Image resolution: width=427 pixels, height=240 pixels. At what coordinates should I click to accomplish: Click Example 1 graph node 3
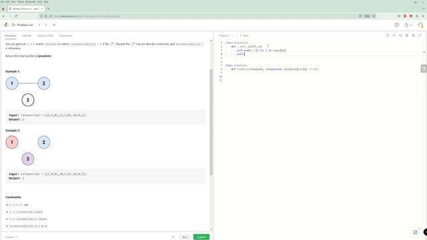[28, 100]
